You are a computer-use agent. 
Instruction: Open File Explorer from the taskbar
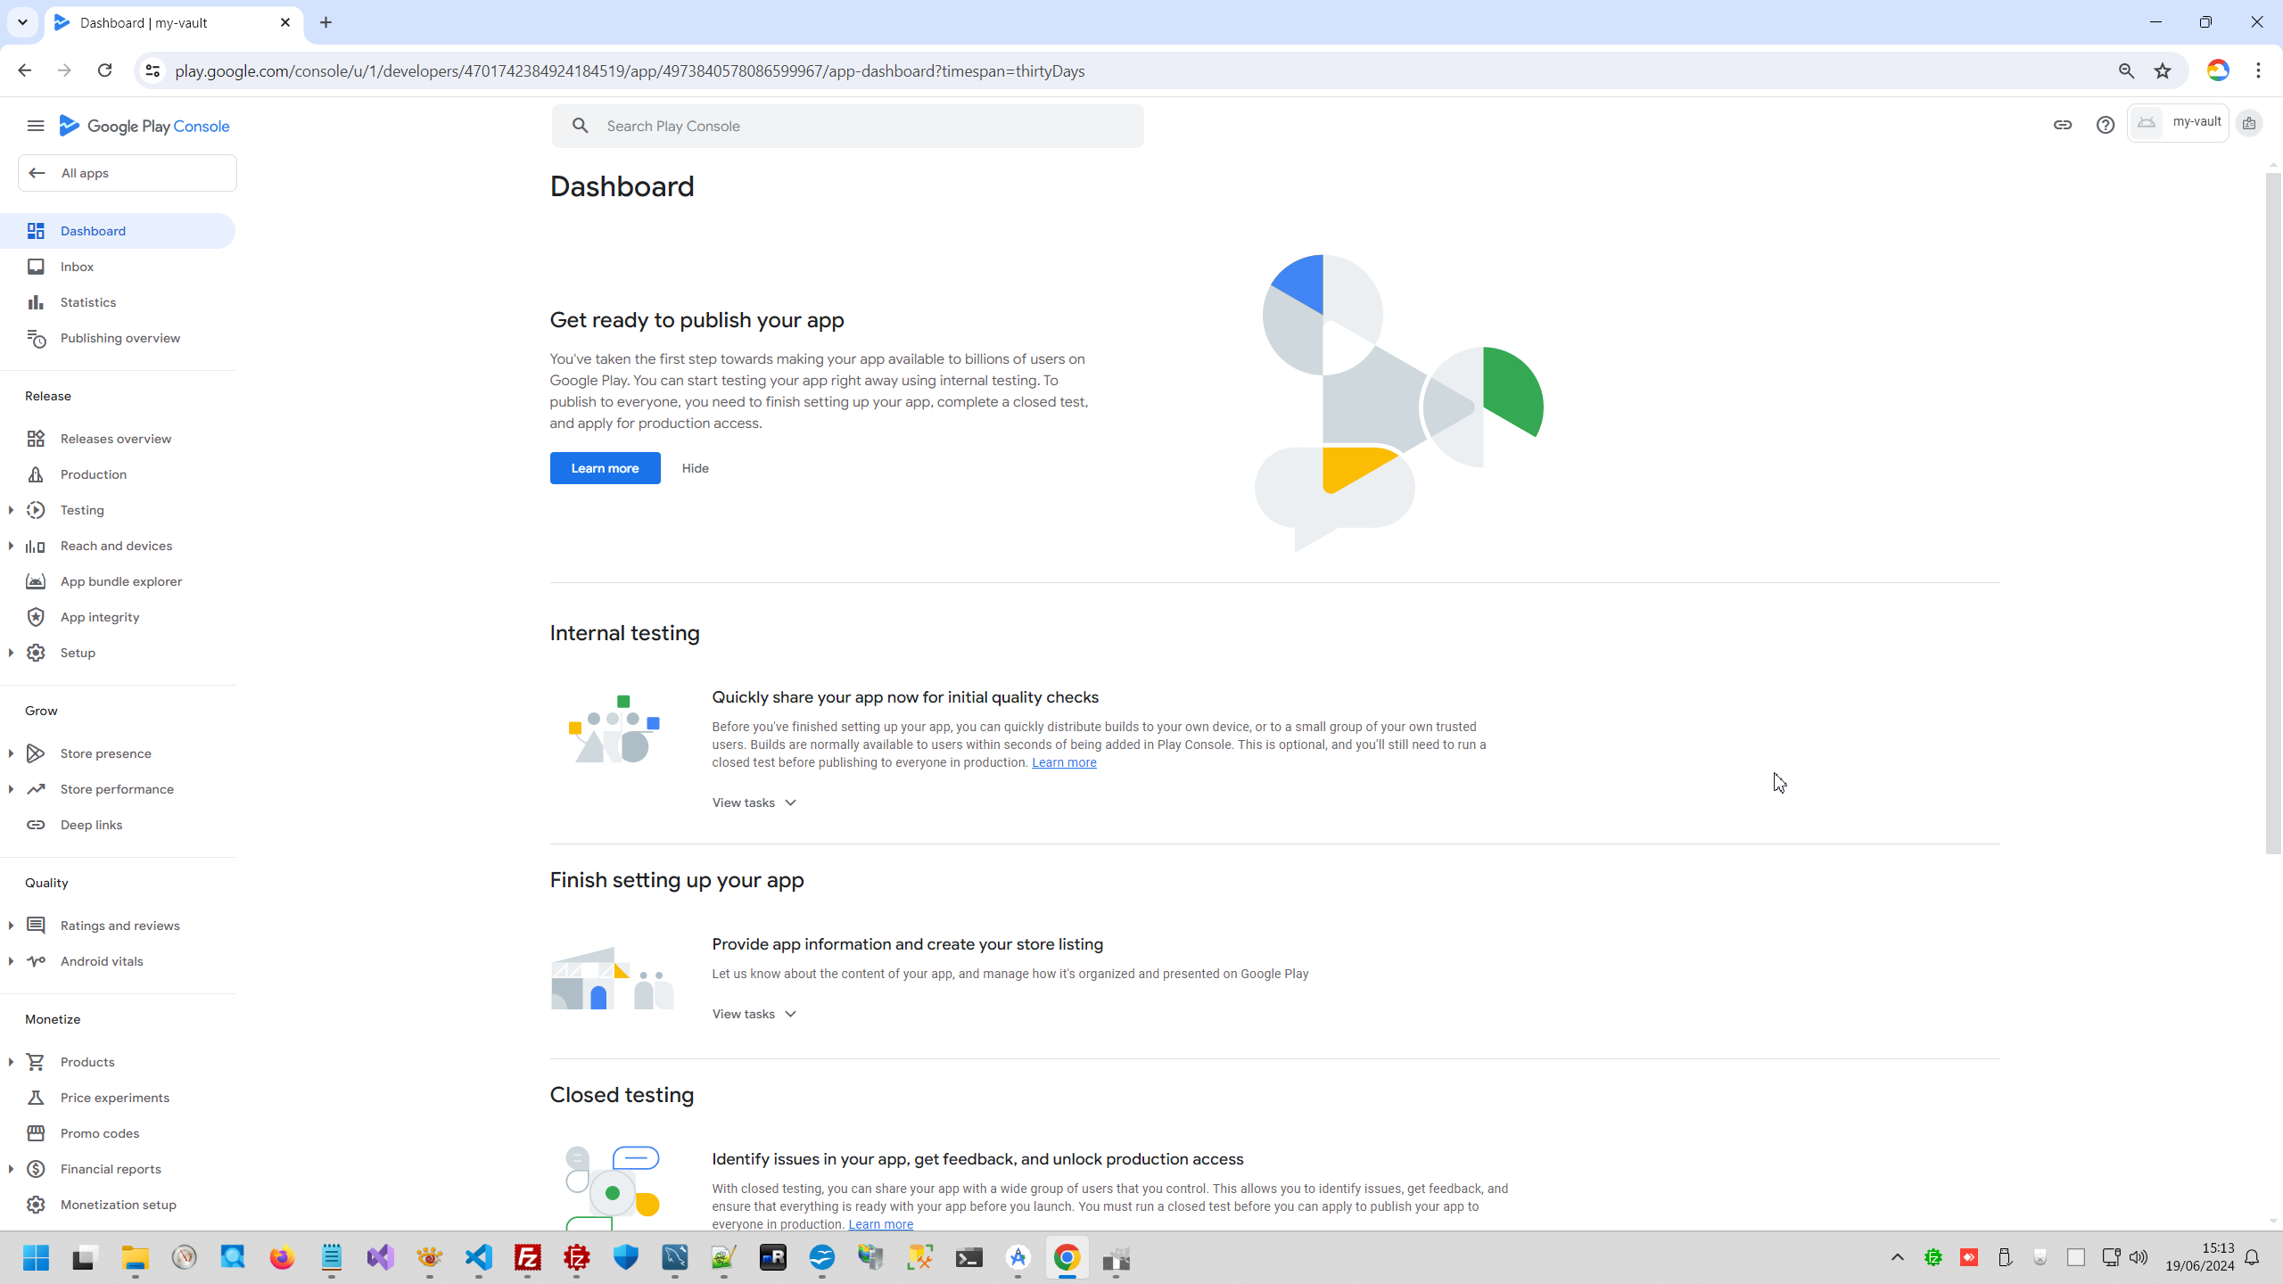pyautogui.click(x=136, y=1258)
